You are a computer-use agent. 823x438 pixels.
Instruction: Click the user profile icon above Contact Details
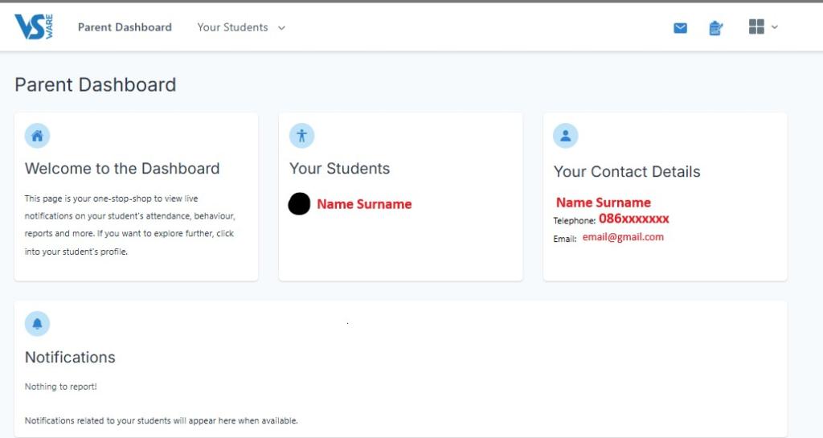click(565, 136)
